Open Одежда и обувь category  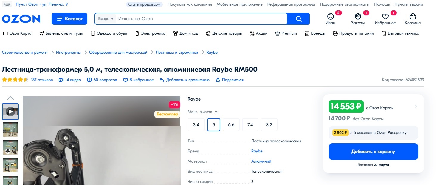coord(109,33)
